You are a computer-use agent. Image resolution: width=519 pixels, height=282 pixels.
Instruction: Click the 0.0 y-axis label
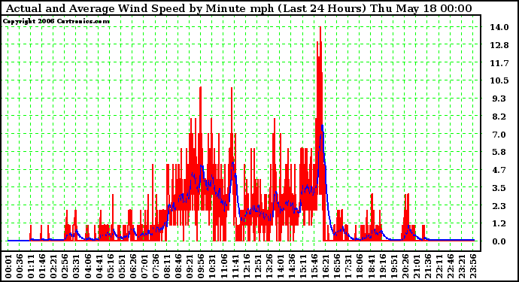pos(499,241)
